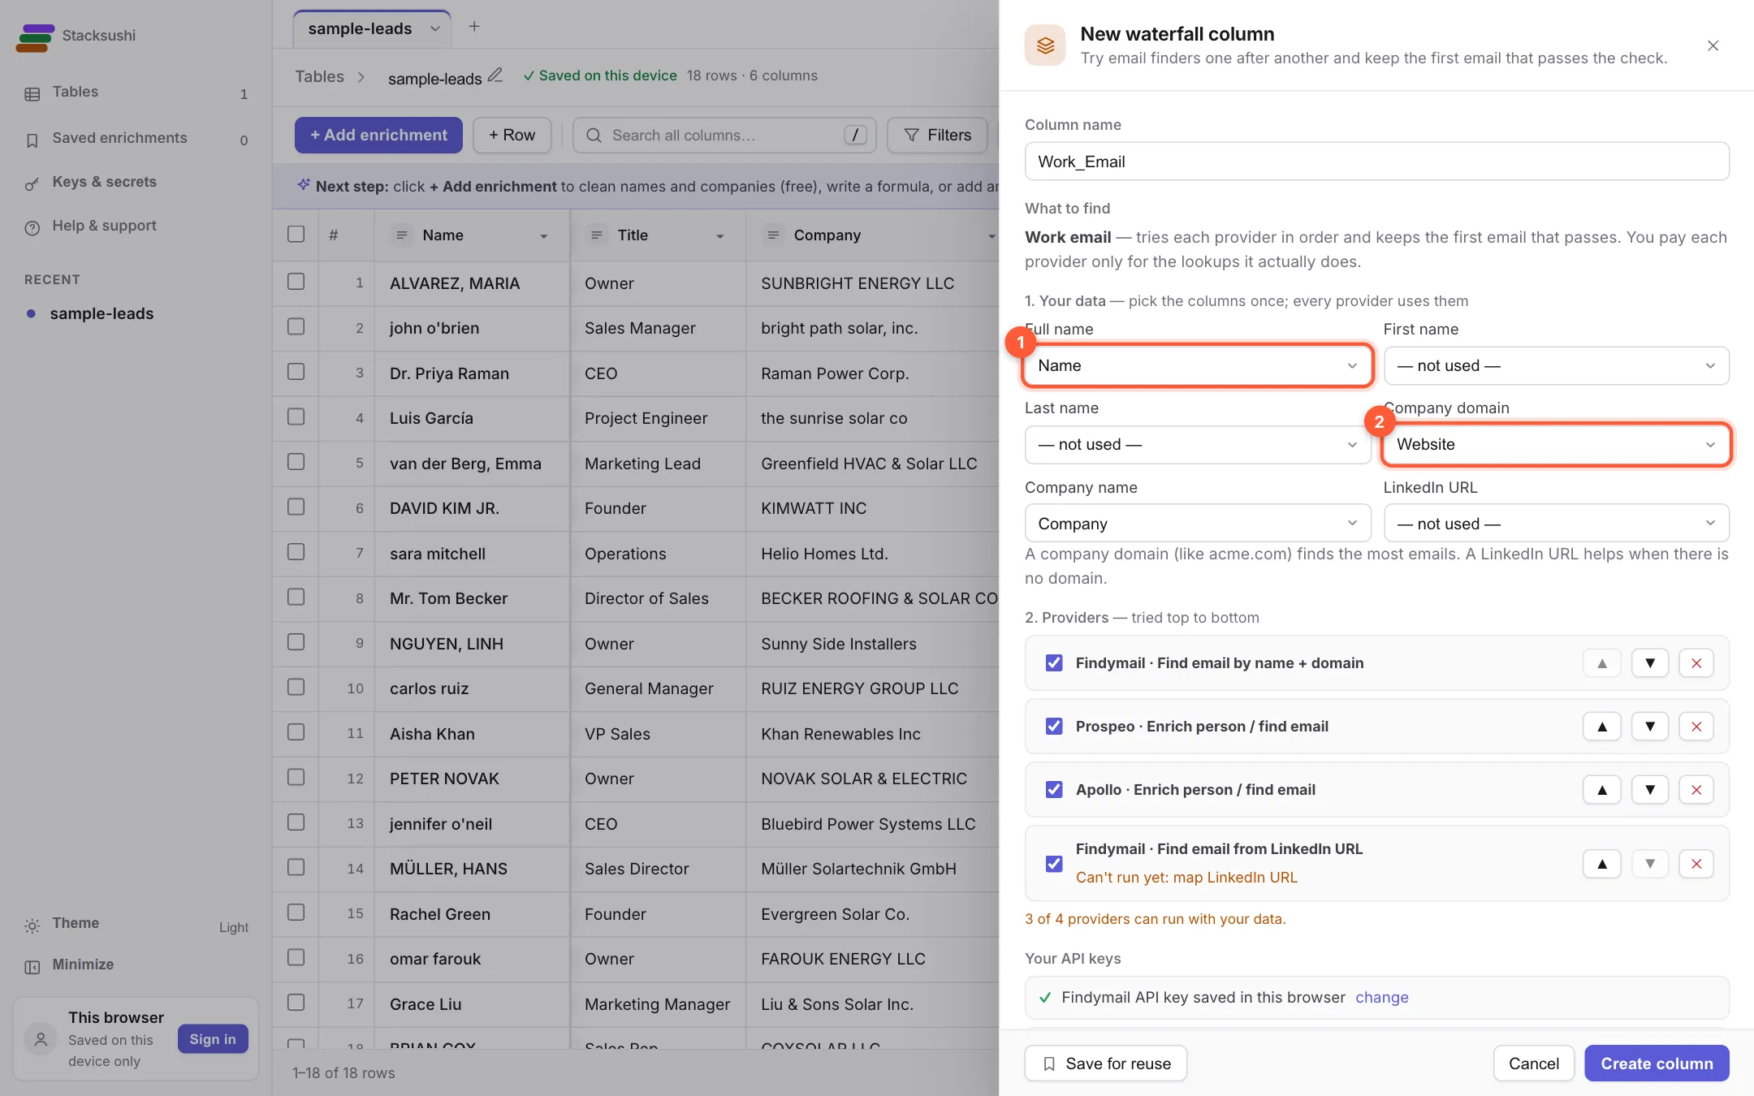Open the Full name dropdown showing Name
The height and width of the screenshot is (1096, 1754).
(1198, 366)
